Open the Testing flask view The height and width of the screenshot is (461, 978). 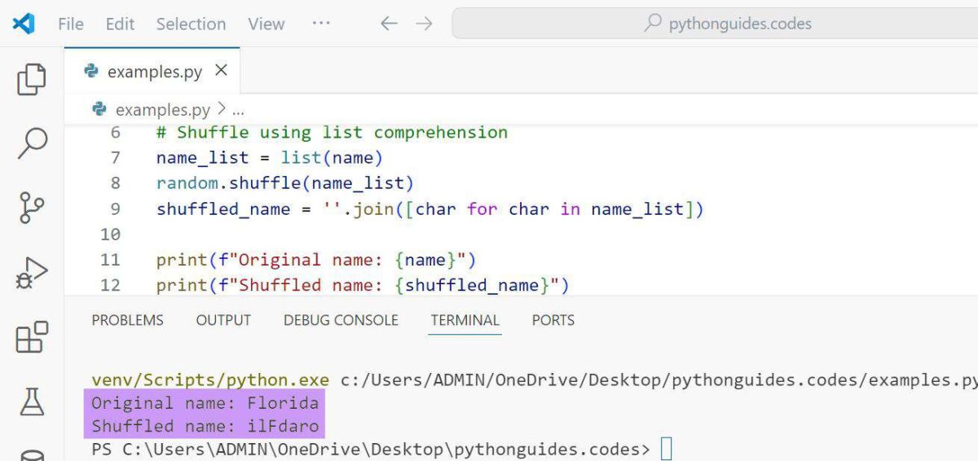[x=32, y=401]
